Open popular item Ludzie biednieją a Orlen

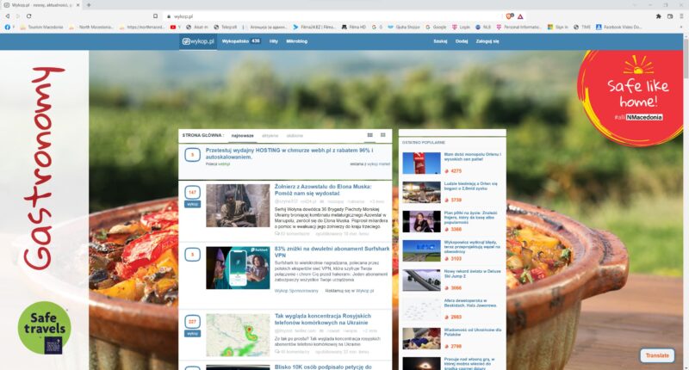(x=470, y=186)
